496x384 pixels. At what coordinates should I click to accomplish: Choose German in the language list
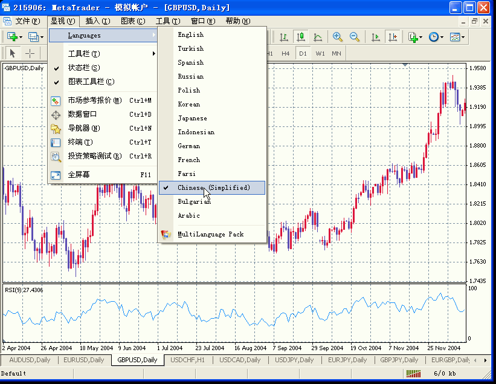(x=212, y=146)
